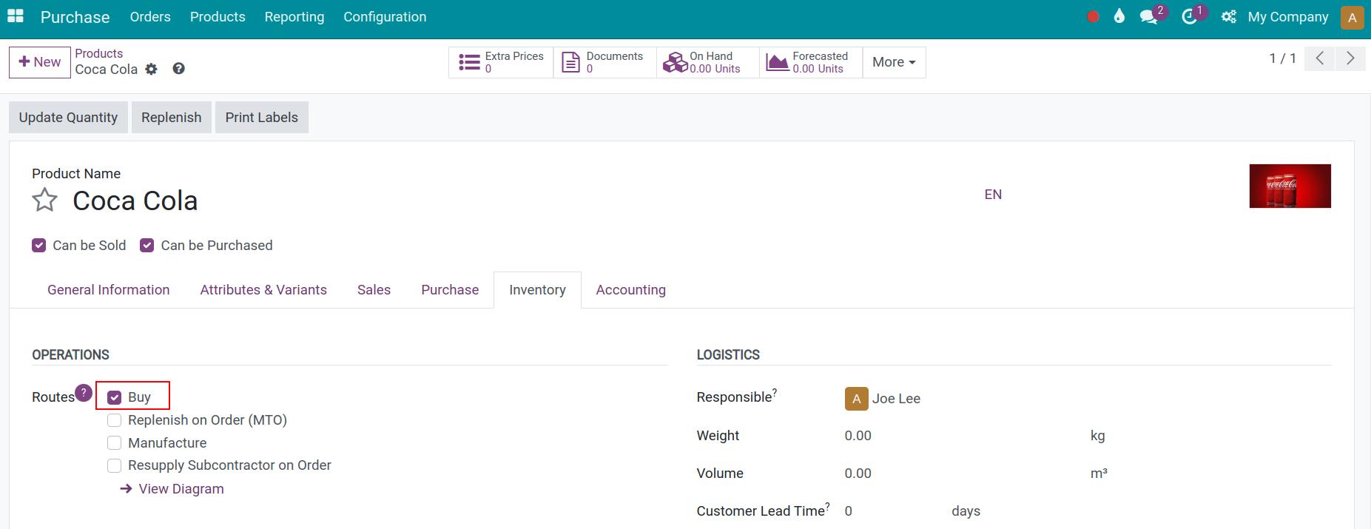Open the debug tools gears icon
Image resolution: width=1371 pixels, height=529 pixels.
1229,16
